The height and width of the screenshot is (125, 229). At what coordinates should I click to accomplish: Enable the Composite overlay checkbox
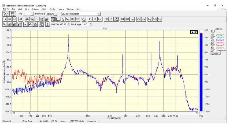[214, 51]
